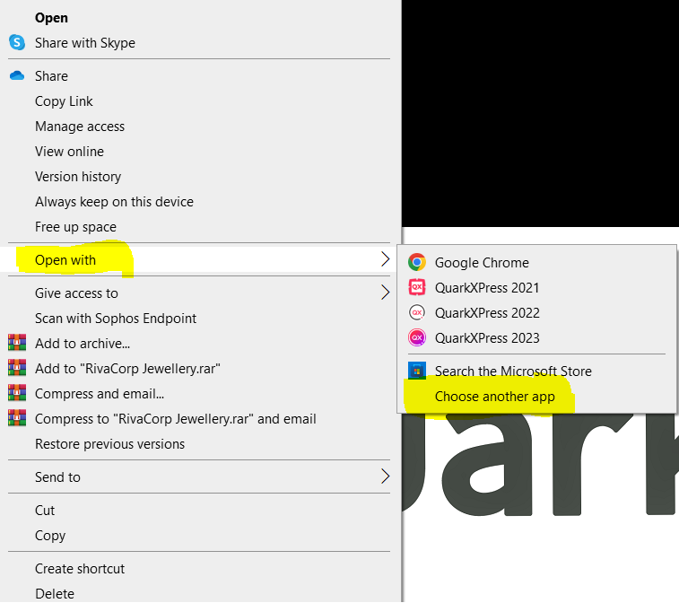
Task: Open Version history
Action: [199, 176]
